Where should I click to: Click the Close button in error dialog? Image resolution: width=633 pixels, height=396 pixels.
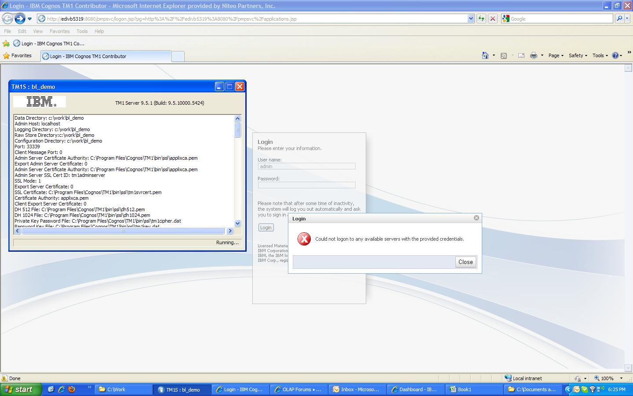[466, 262]
